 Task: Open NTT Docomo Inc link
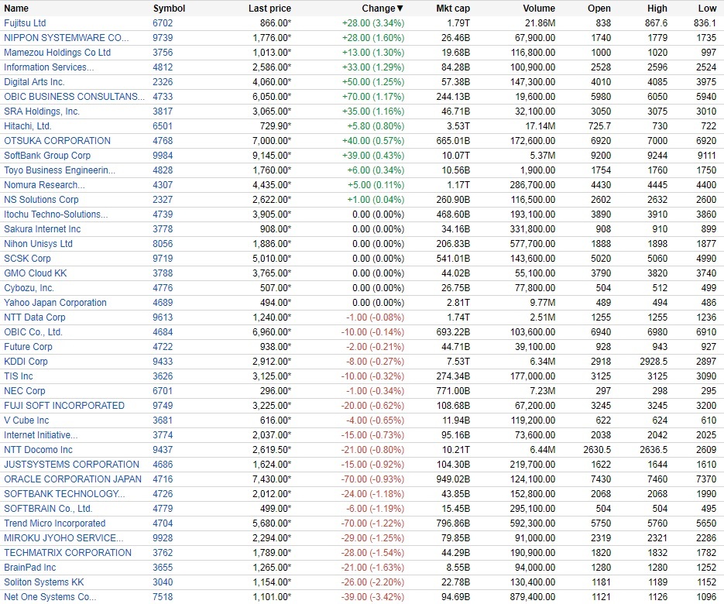pos(38,450)
